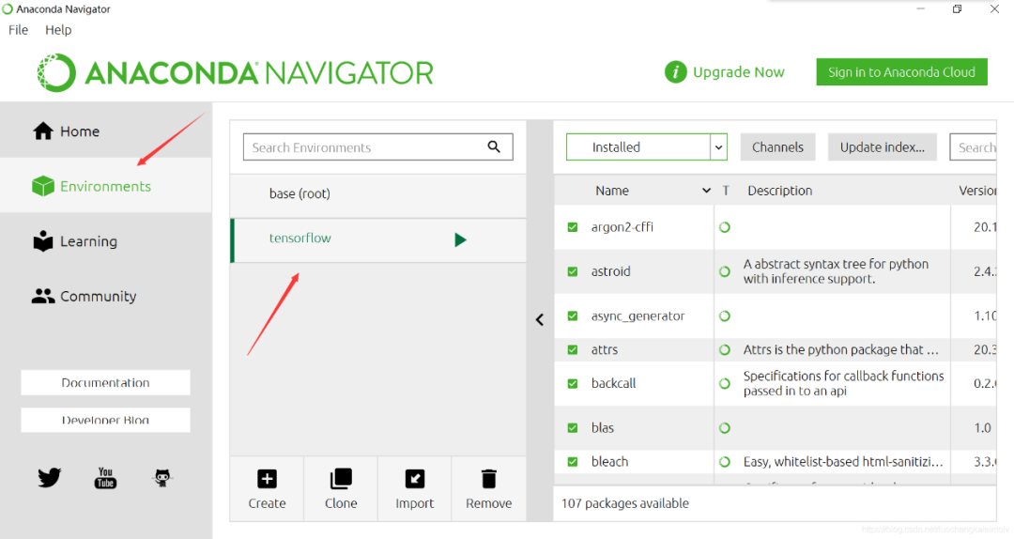Image resolution: width=1014 pixels, height=539 pixels.
Task: Open the Developer Blog button
Action: [x=105, y=420]
